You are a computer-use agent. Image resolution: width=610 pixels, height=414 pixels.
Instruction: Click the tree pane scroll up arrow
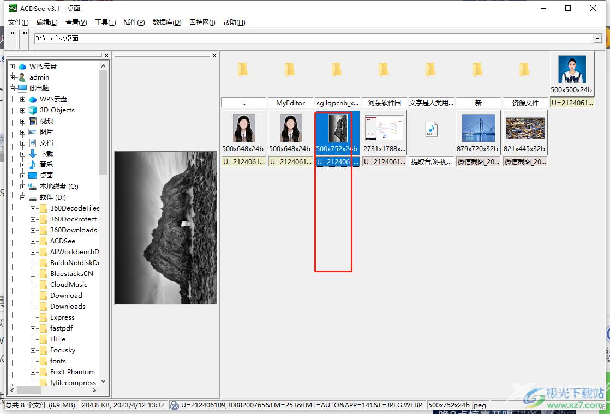(x=104, y=67)
